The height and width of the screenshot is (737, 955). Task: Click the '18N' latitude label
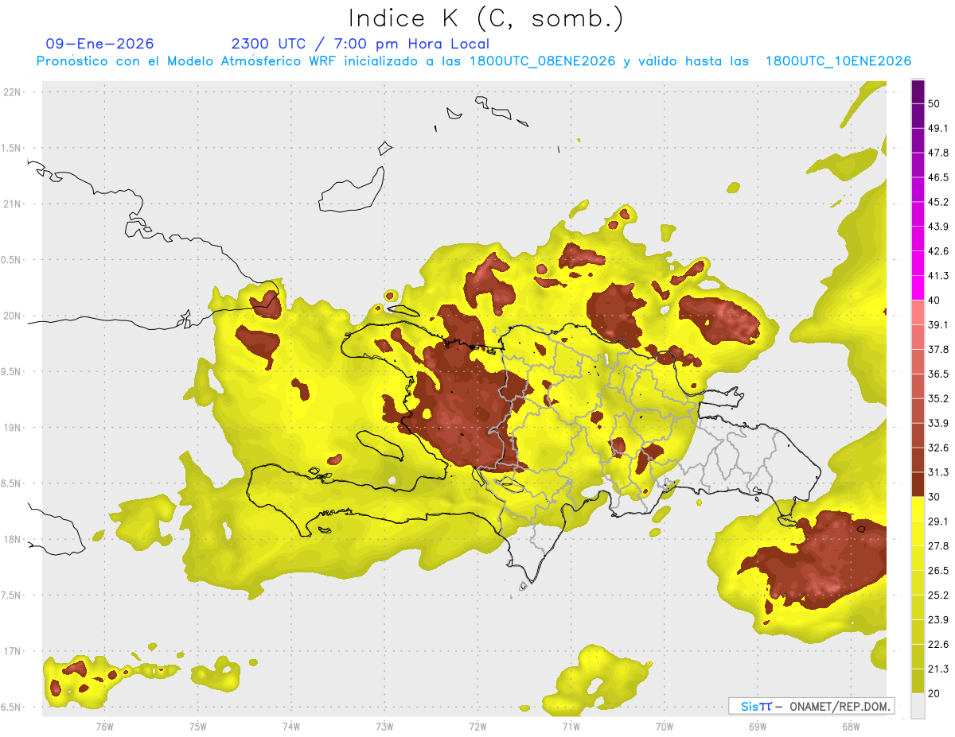point(11,540)
